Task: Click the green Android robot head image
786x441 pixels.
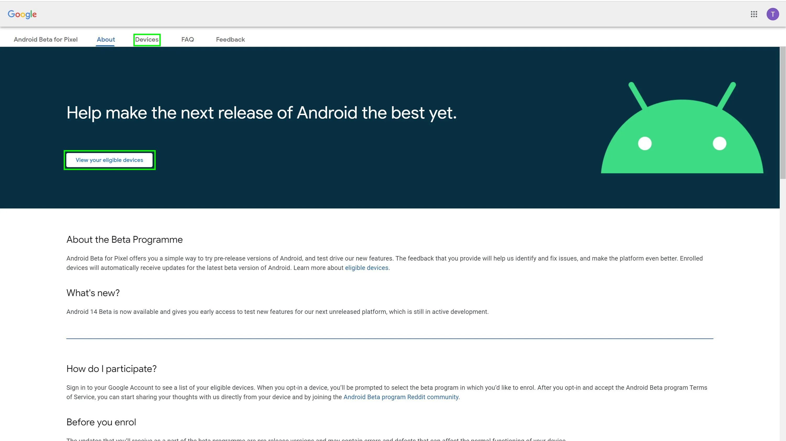Action: pos(682,128)
